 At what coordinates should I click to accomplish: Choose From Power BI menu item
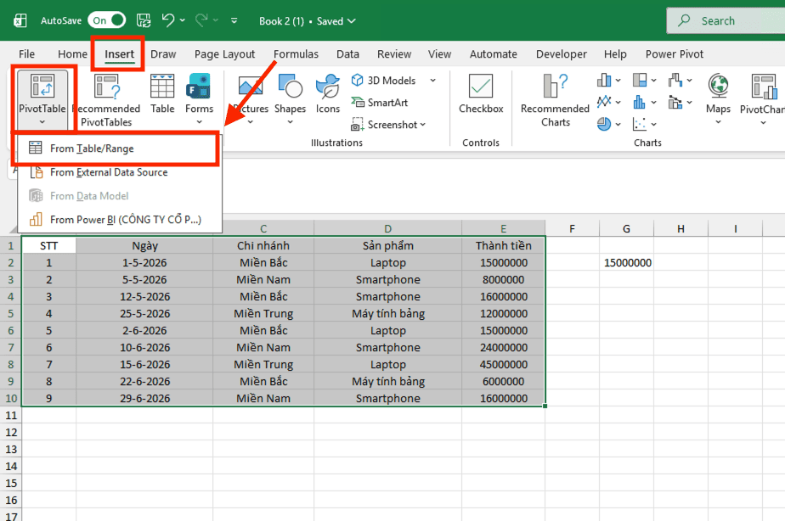[119, 220]
